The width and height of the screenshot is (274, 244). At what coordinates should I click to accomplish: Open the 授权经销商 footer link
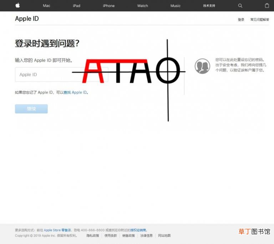click(x=138, y=230)
